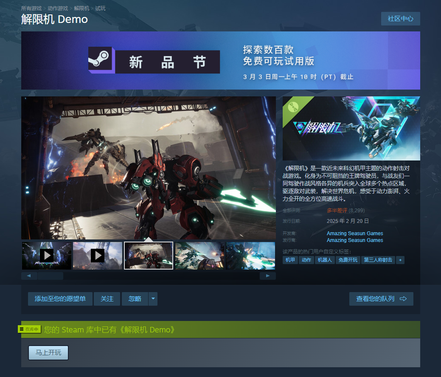
Task: Open the 解限机 breadcrumb link
Action: coord(81,8)
